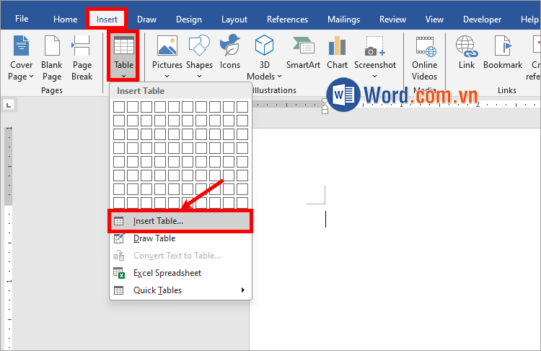Insert 3D Models

[264, 57]
